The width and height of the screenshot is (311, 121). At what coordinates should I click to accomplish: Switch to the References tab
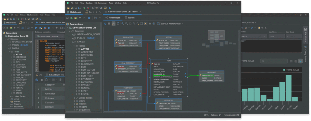click(x=113, y=18)
